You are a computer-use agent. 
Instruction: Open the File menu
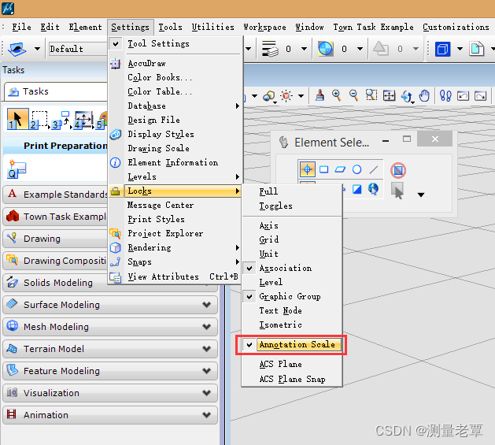21,28
